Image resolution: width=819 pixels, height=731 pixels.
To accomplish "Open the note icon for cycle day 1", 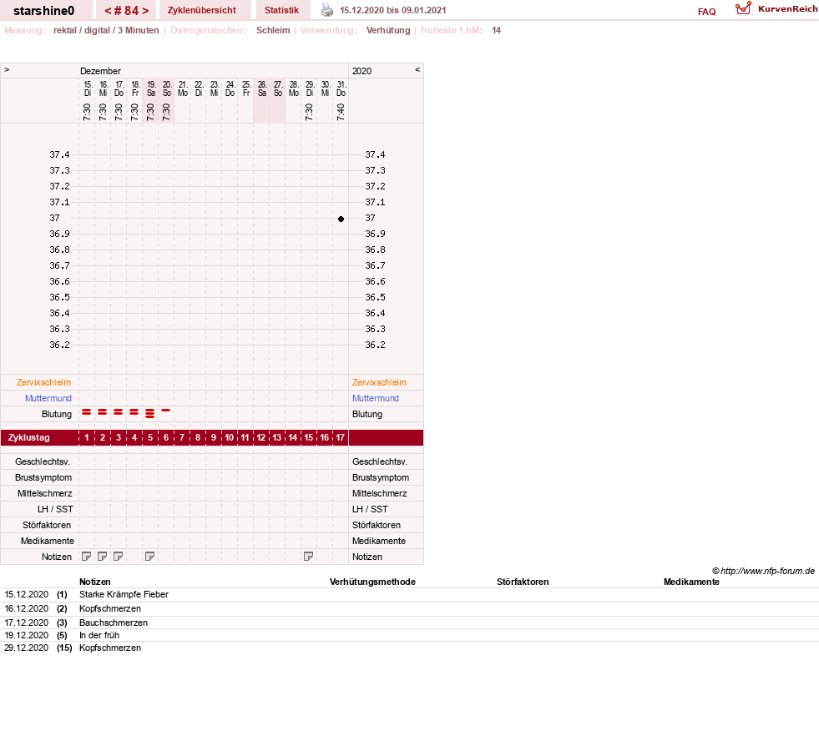I will (x=87, y=557).
